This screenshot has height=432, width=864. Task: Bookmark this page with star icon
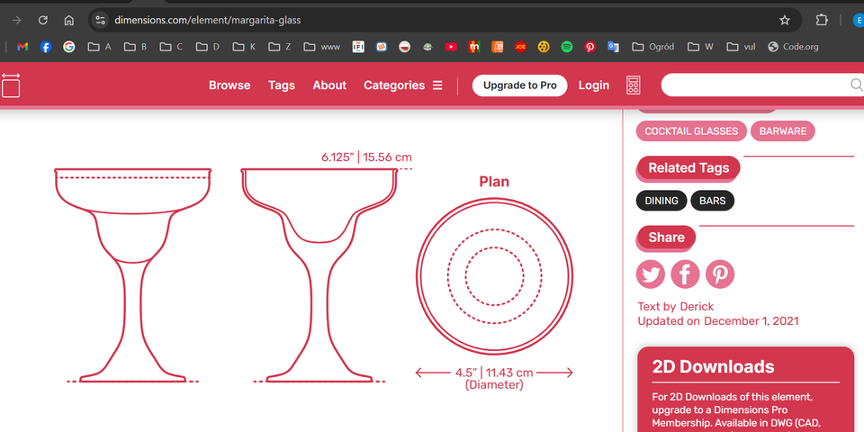click(x=785, y=20)
